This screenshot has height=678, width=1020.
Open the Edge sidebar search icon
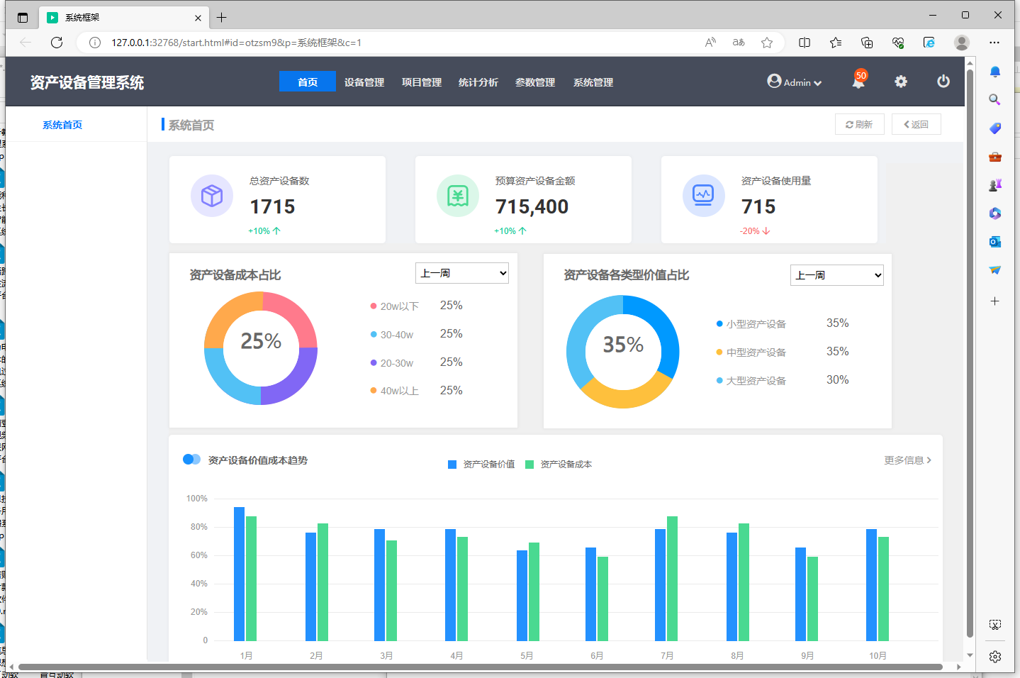click(995, 100)
